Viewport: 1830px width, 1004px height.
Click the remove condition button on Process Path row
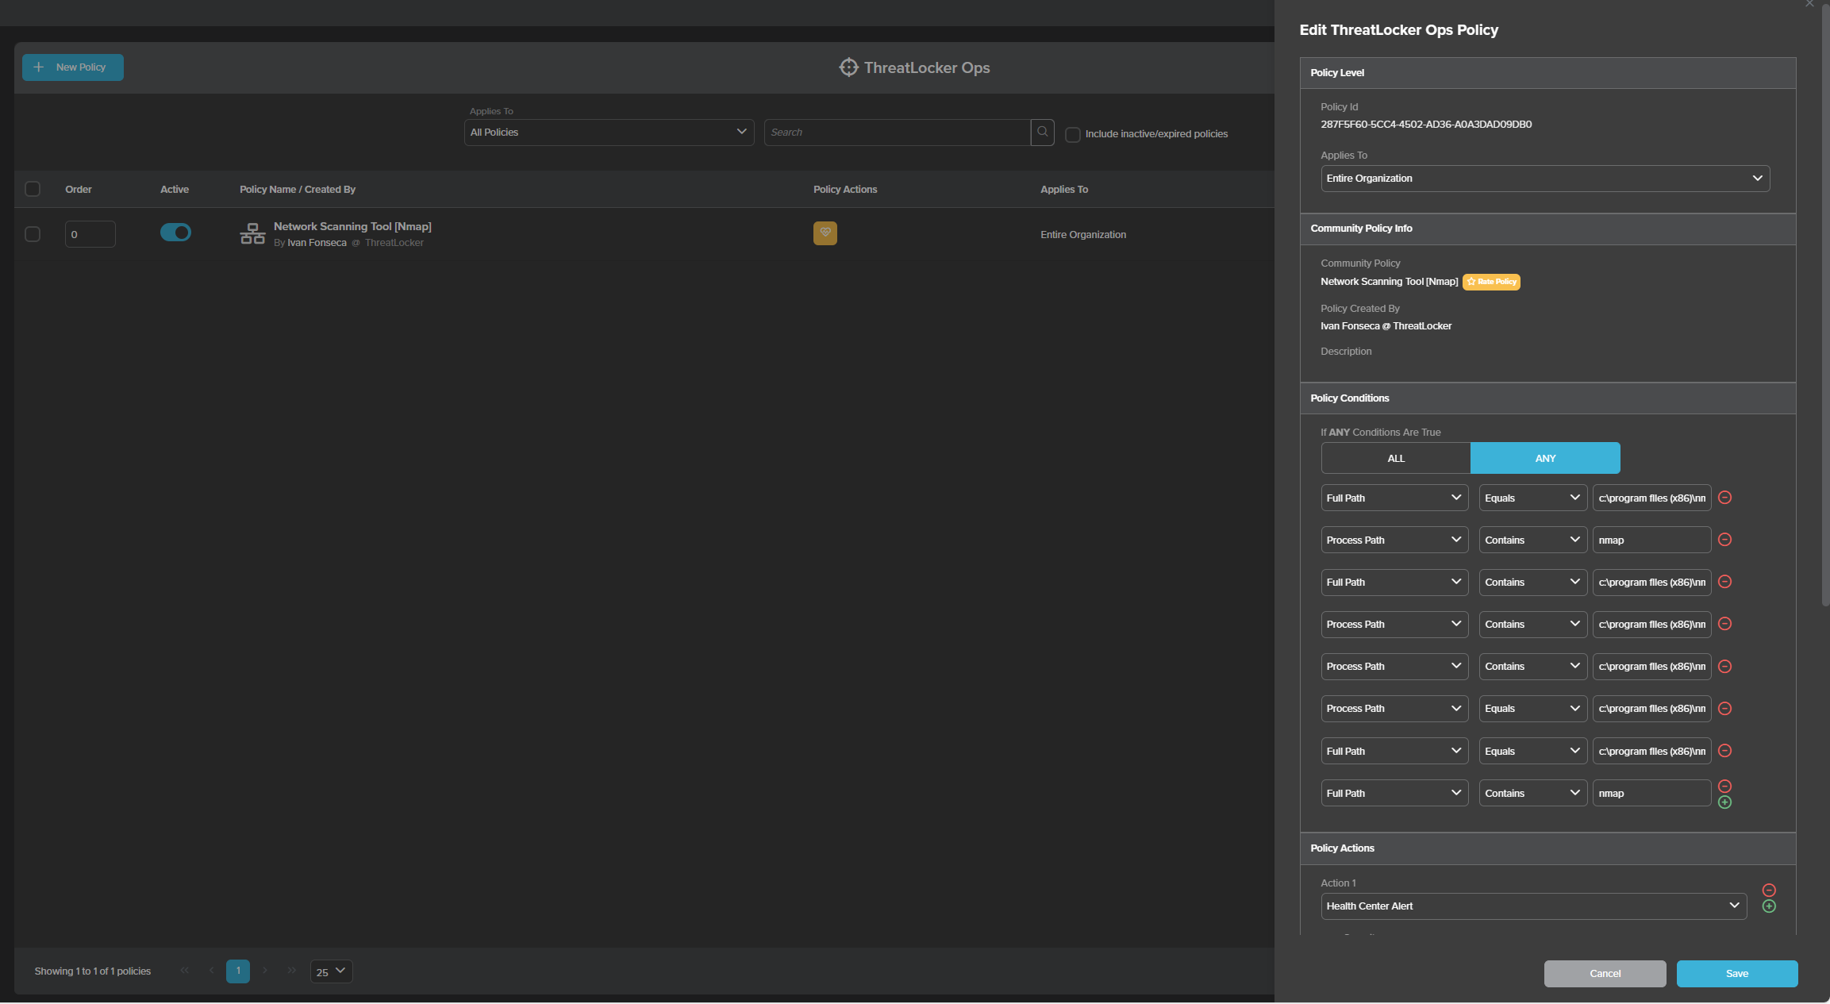(x=1725, y=539)
